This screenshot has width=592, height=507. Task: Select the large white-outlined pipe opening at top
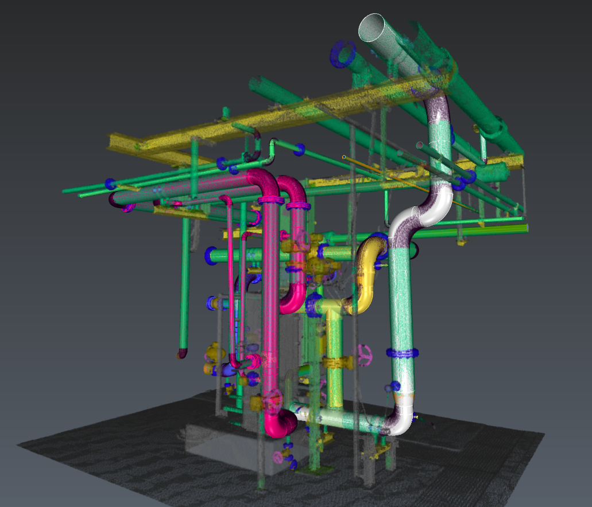[x=372, y=28]
